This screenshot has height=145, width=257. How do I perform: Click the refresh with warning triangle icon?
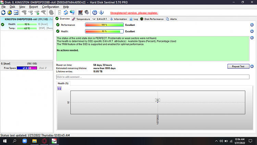10,12
